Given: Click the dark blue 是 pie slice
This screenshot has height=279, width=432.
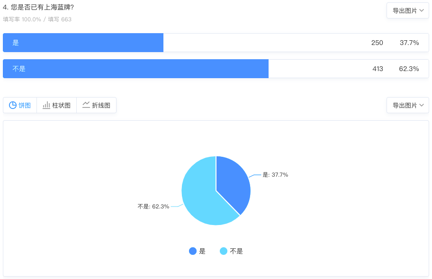Looking at the screenshot, I should pyautogui.click(x=232, y=182).
